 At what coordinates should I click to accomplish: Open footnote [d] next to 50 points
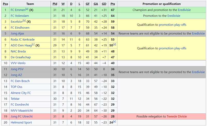(115, 45)
